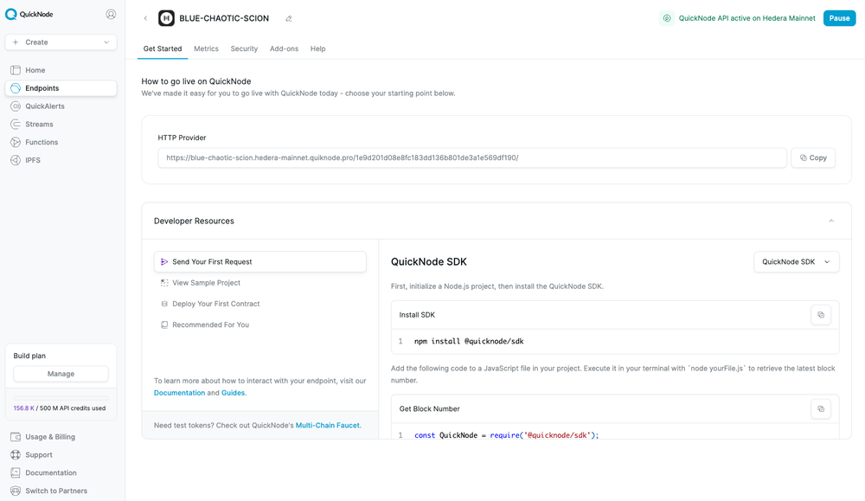Switch to the Security tab

[244, 48]
